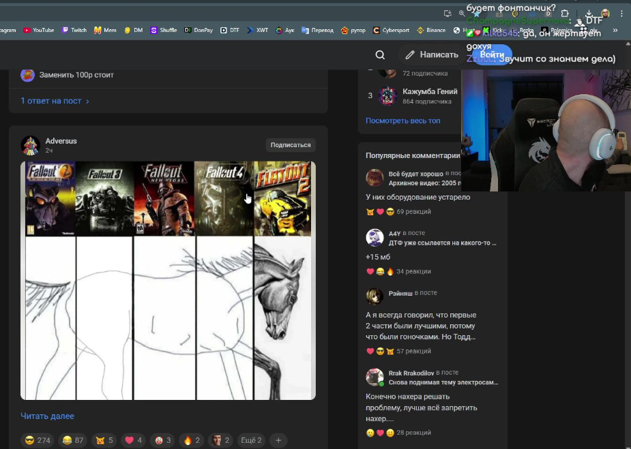Toggle the sunglasses reaction with 274
This screenshot has width=631, height=449.
(x=38, y=441)
